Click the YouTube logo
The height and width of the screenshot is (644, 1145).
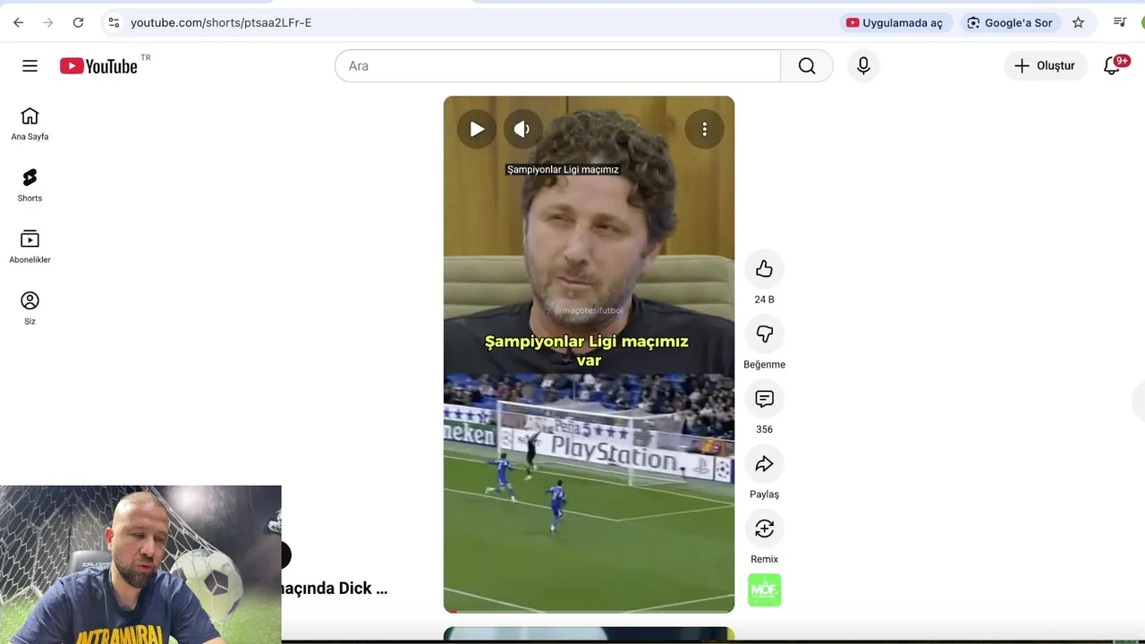point(98,66)
